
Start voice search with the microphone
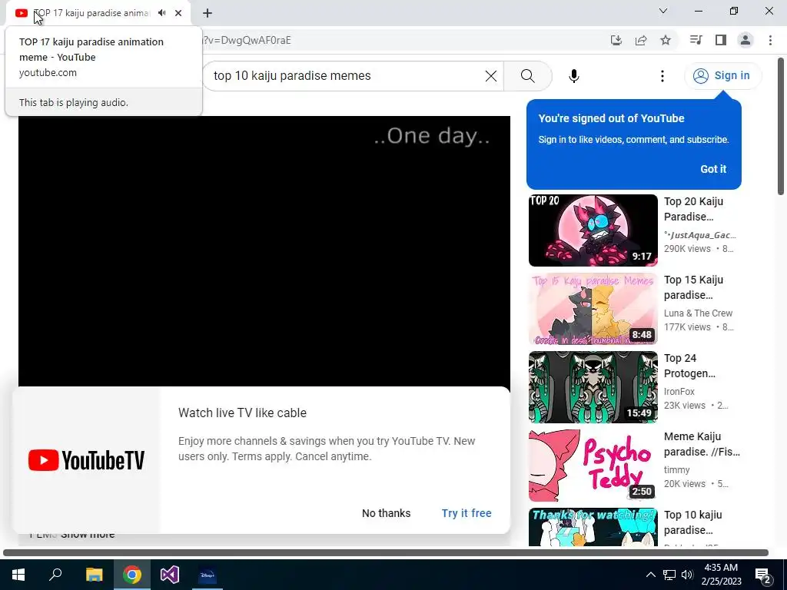coord(573,76)
